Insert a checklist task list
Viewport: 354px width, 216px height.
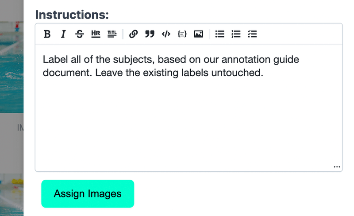[x=252, y=34]
